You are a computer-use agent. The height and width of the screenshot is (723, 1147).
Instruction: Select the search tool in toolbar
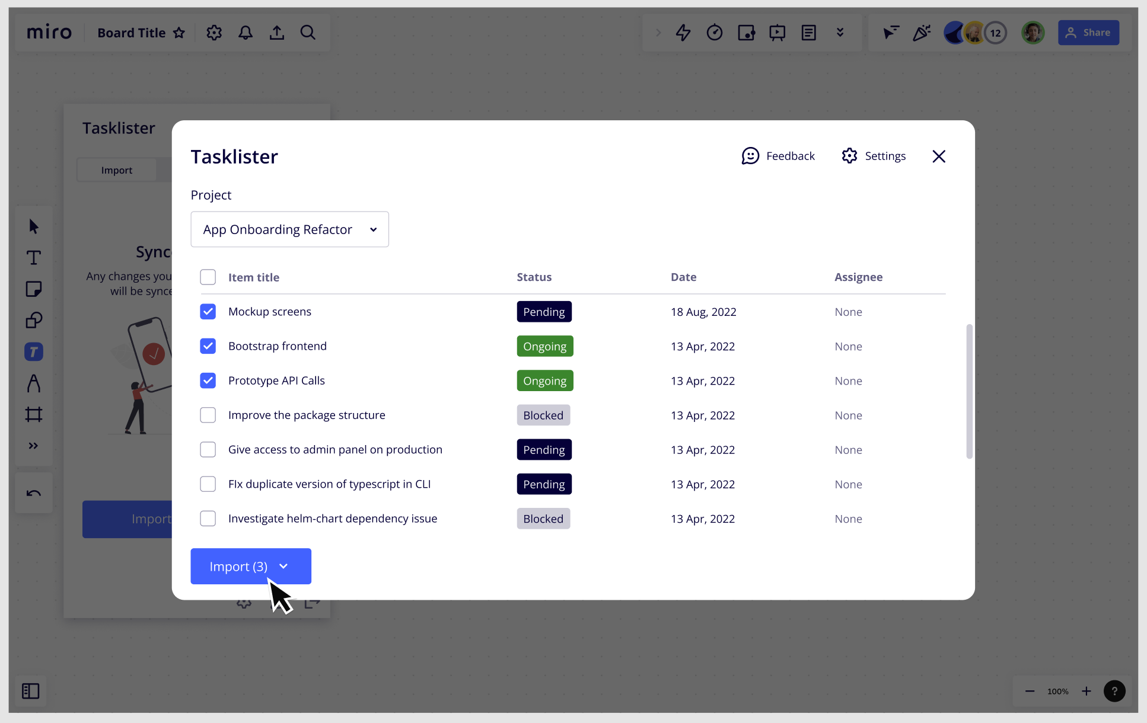[x=309, y=33]
